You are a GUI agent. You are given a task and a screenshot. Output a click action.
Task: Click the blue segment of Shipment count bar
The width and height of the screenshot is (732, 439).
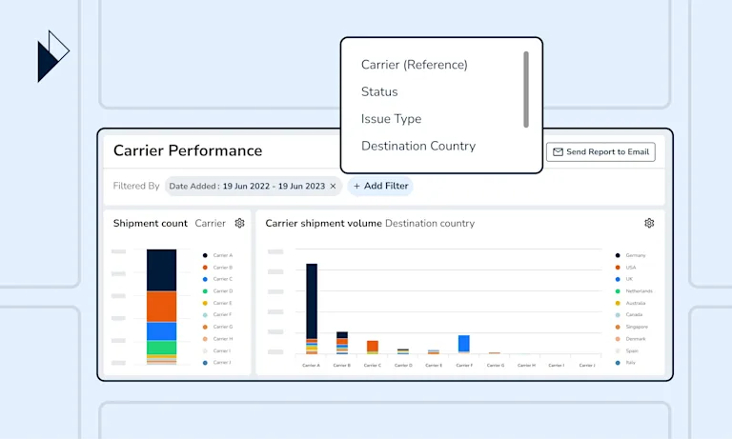[x=161, y=331]
